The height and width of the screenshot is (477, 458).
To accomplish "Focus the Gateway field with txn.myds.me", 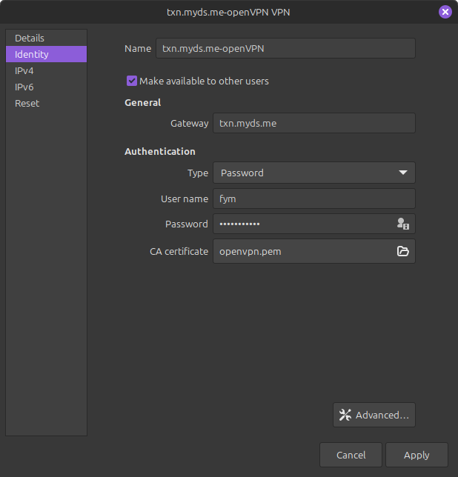I will [x=313, y=123].
